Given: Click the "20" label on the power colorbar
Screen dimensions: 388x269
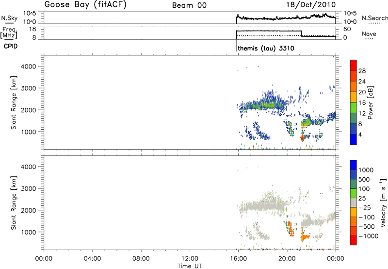Looking at the screenshot, I should [x=362, y=92].
